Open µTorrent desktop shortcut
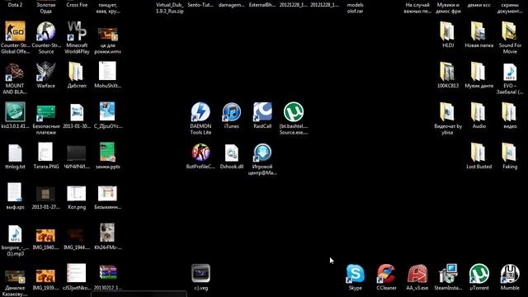 click(479, 274)
